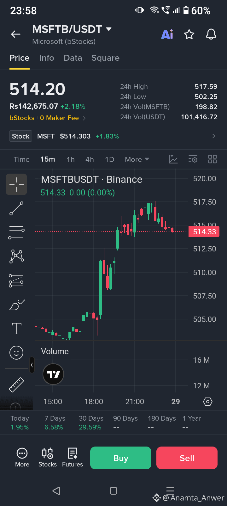Open the More options menu
The image size is (227, 506).
point(22,458)
